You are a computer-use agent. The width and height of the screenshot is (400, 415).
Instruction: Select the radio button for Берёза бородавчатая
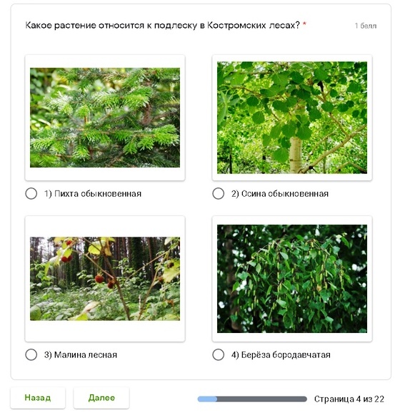pyautogui.click(x=218, y=354)
